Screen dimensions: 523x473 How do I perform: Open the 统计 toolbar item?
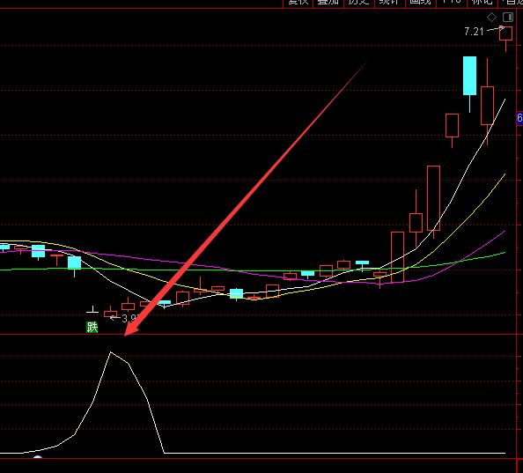click(x=389, y=2)
